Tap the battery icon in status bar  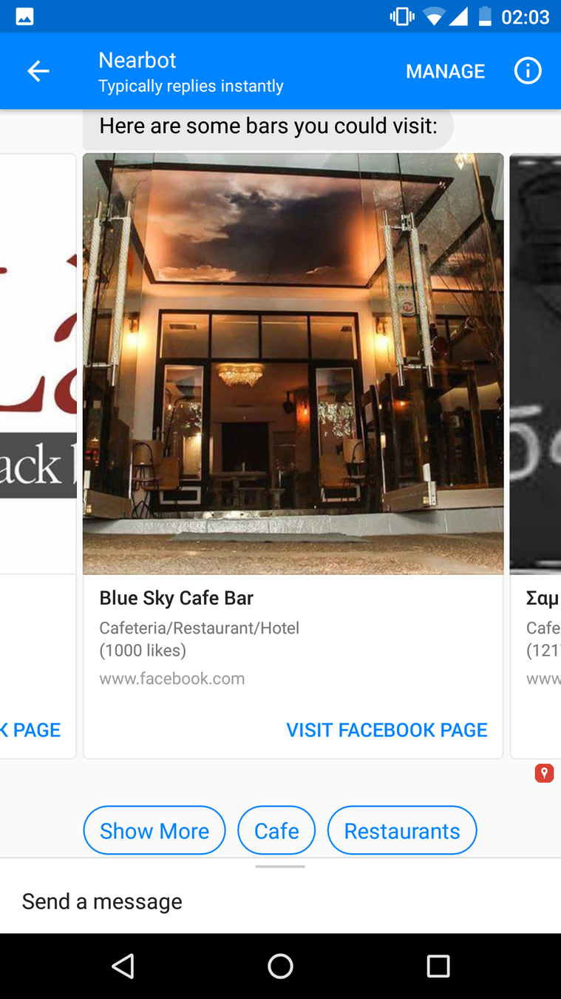485,16
